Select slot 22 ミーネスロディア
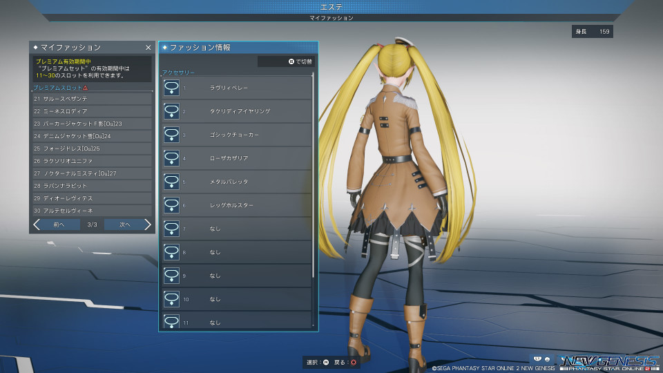The image size is (663, 373). tap(92, 111)
